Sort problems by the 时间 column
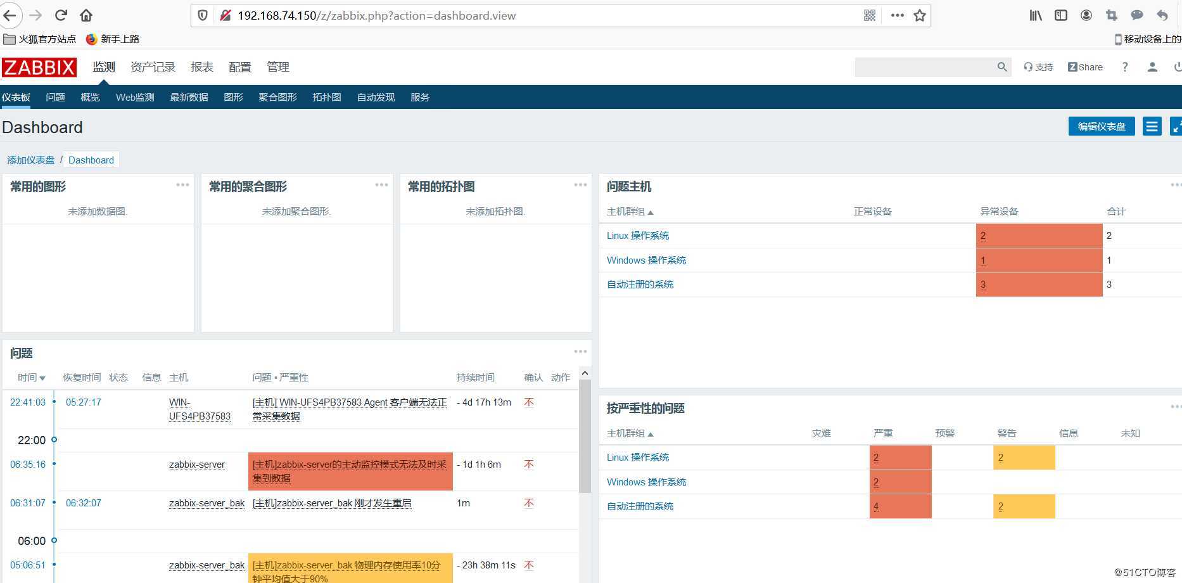Viewport: 1182px width, 583px height. (31, 378)
